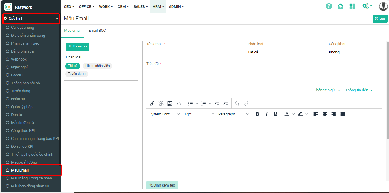This screenshot has height=193, width=389.
Task: Open the Paragraph style dropdown
Action: click(x=233, y=114)
